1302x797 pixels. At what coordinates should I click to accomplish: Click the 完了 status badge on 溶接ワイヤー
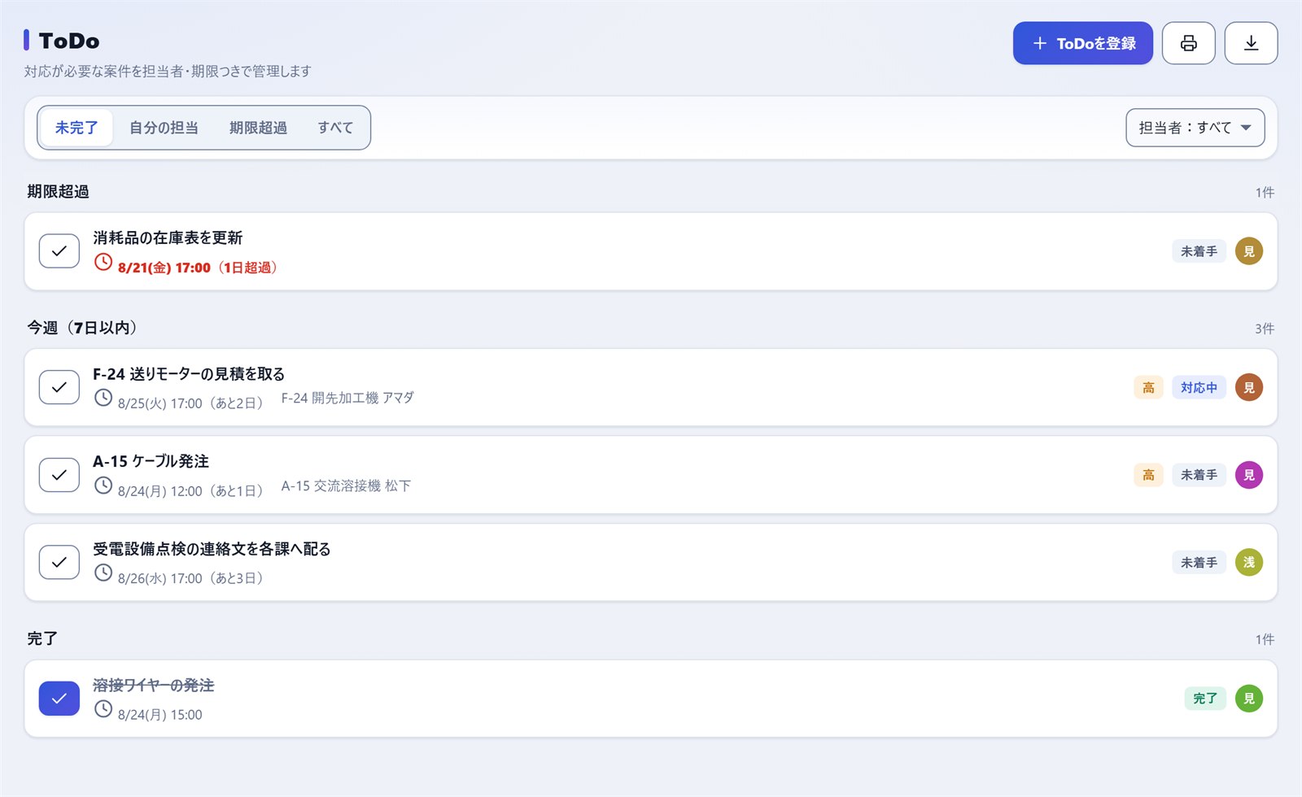[x=1205, y=699]
